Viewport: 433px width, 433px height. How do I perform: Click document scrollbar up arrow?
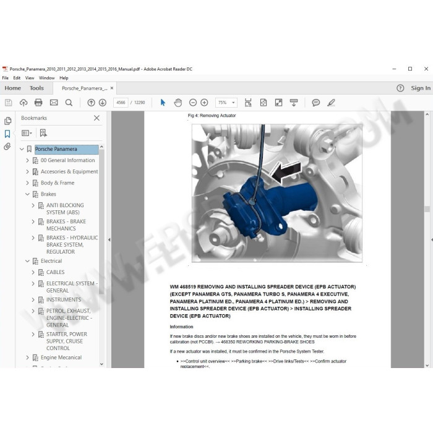[427, 114]
